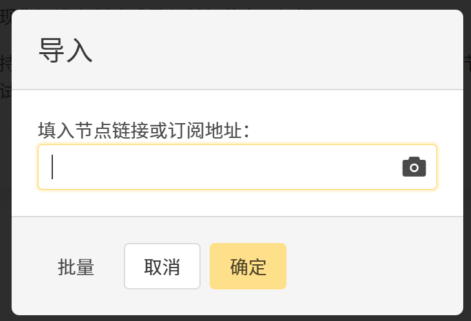Tap the camera button beside the text field
The height and width of the screenshot is (321, 471).
[x=414, y=167]
